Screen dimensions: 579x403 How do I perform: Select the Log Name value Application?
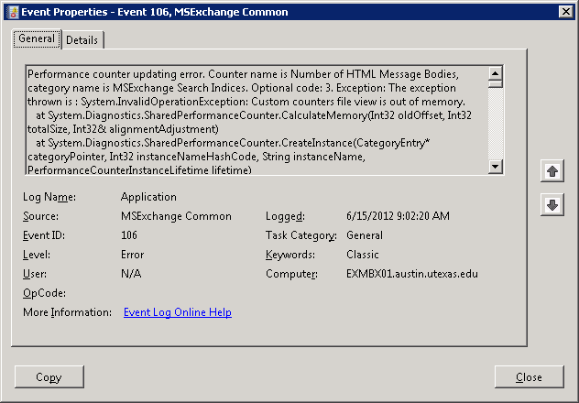point(148,197)
